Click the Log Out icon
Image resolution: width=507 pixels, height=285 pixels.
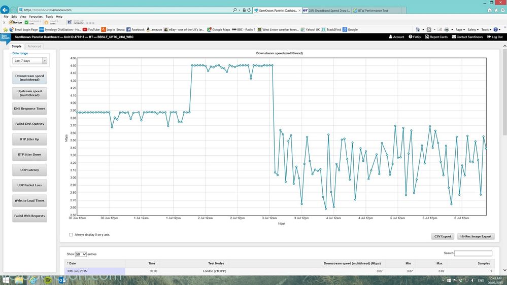click(x=489, y=37)
